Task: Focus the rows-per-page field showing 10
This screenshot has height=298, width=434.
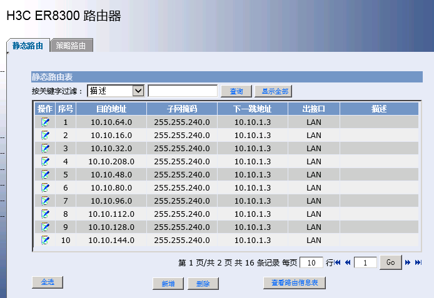Action: (x=311, y=262)
